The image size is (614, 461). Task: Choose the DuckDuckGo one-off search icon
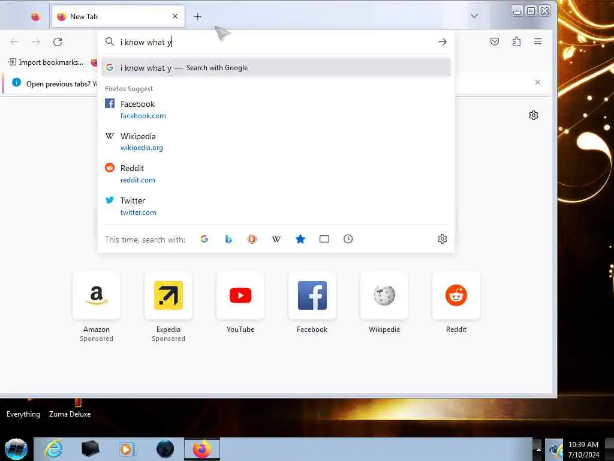[x=252, y=239]
